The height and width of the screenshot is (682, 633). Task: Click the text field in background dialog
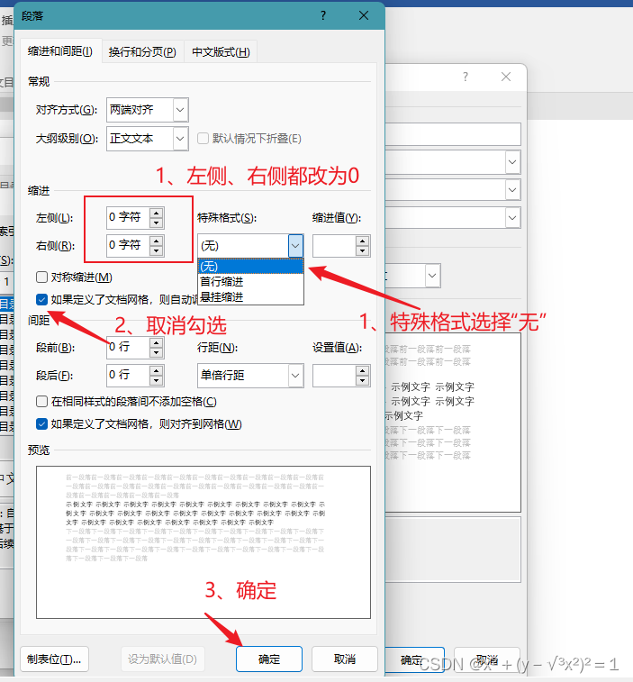pos(453,134)
